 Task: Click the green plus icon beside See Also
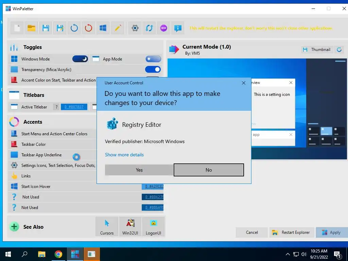pos(14,227)
